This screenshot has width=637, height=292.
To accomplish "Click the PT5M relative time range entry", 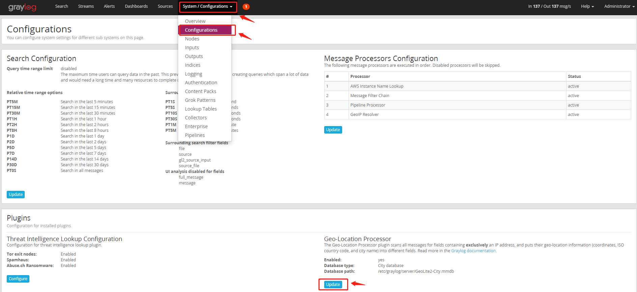I will click(12, 102).
